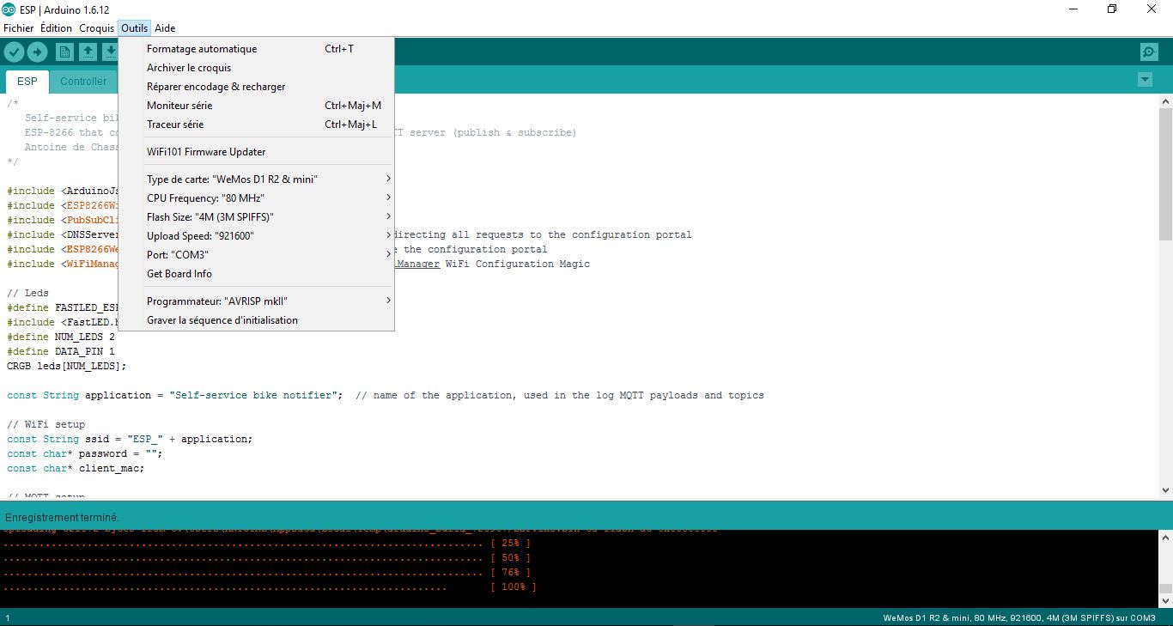1173x626 pixels.
Task: Click the '[ 50% ]' console progress line
Action: 267,558
